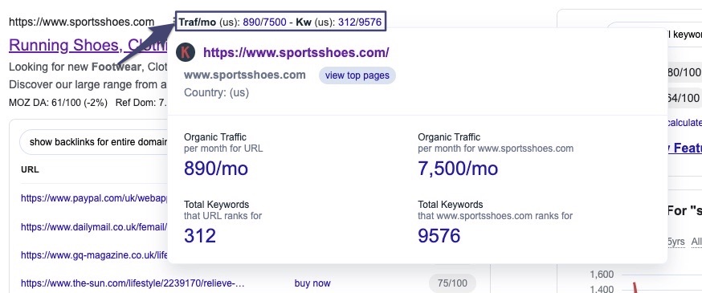
Task: Open the the-sun.com lifestyle backlink
Action: [133, 283]
